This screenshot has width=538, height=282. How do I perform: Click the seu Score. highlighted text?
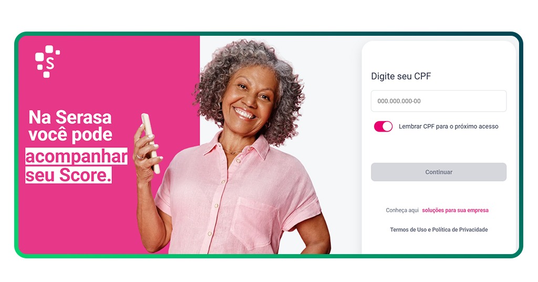click(69, 175)
